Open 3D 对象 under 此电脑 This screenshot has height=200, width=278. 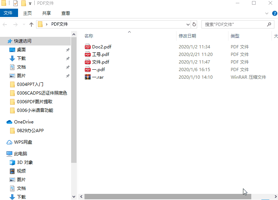coord(25,162)
